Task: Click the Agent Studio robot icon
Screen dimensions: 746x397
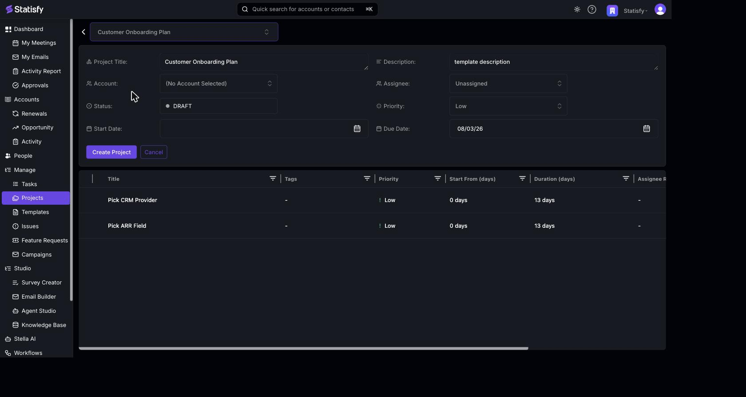Action: pyautogui.click(x=16, y=311)
